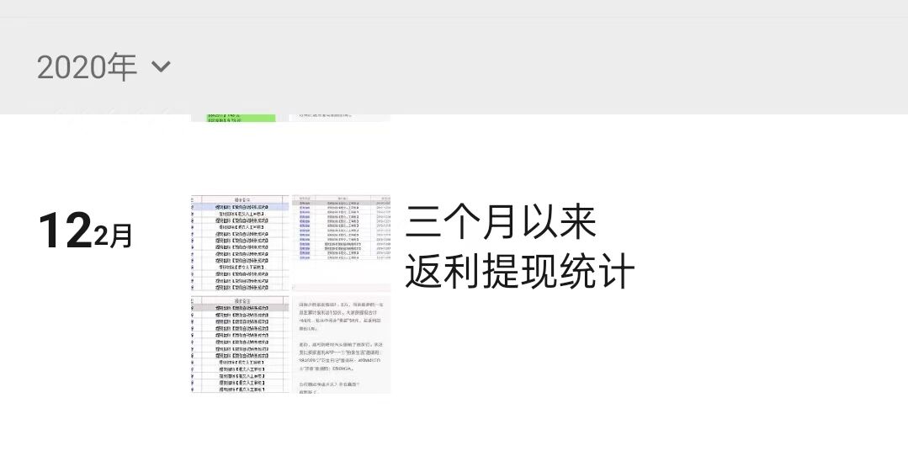Expand the 2020年 year dropdown chevron

tap(161, 66)
